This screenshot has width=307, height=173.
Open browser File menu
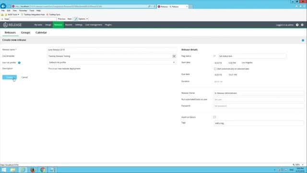[3, 11]
